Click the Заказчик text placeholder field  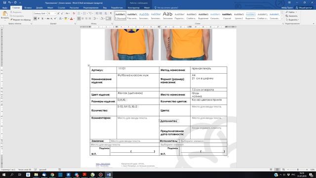point(125,141)
